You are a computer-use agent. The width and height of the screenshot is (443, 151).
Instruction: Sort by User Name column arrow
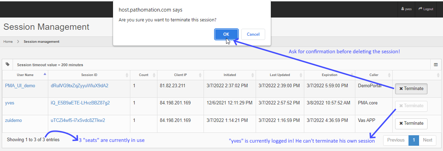pyautogui.click(x=45, y=74)
